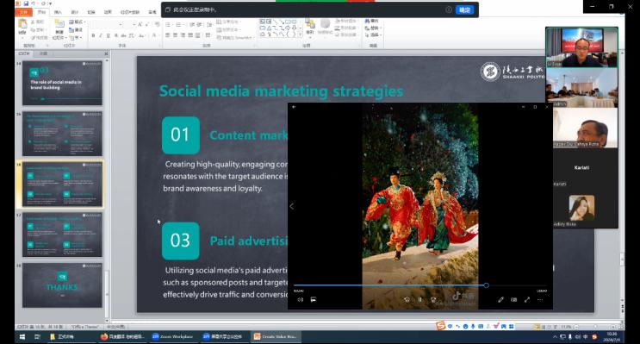The width and height of the screenshot is (640, 344).
Task: Skip forward with the forward icon
Action: 433,300
